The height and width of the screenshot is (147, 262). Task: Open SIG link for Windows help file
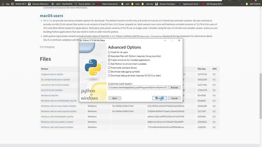[x=214, y=95]
